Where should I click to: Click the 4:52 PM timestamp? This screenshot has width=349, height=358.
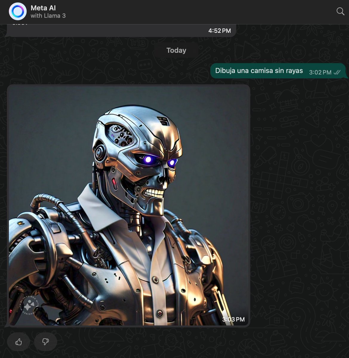(x=219, y=31)
